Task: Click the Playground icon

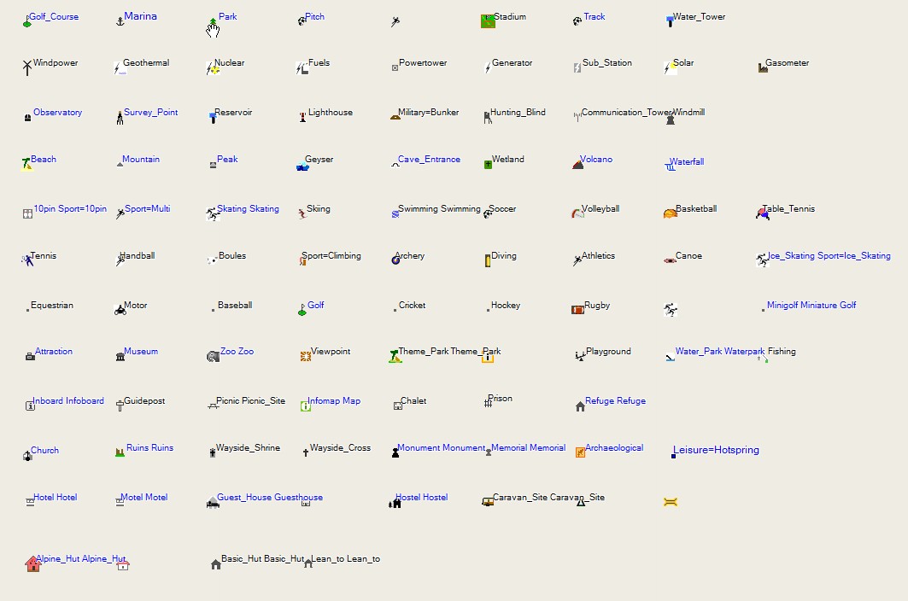Action: click(x=580, y=356)
